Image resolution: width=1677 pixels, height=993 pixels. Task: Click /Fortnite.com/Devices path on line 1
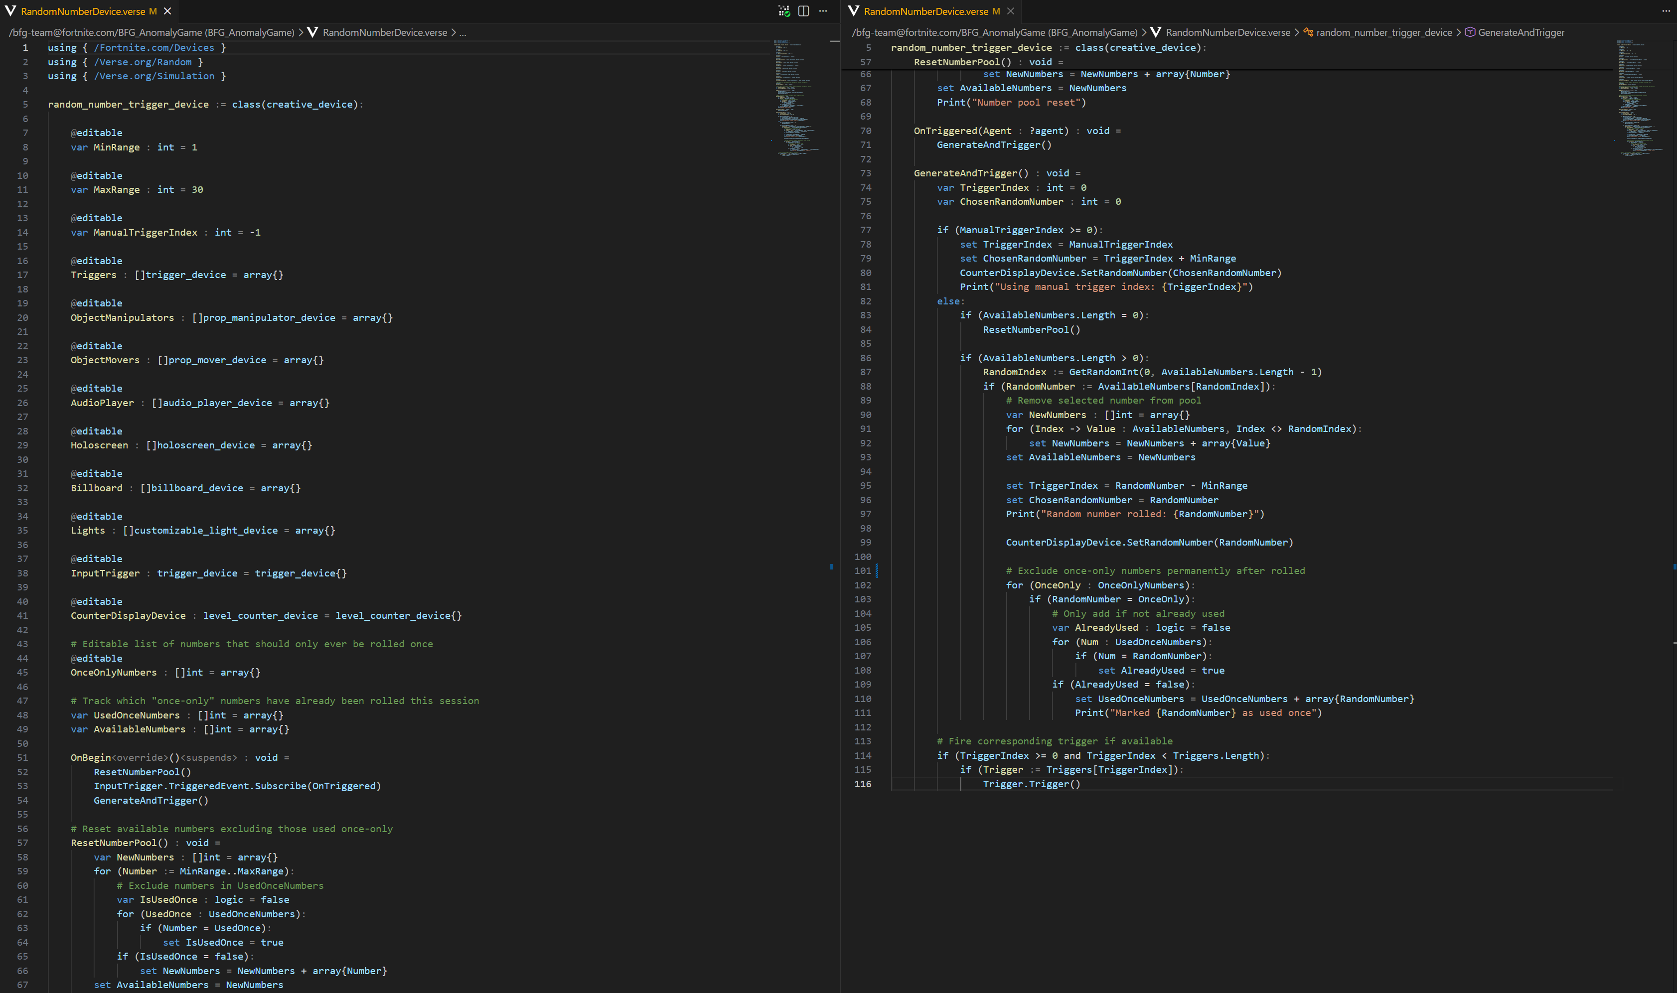154,47
